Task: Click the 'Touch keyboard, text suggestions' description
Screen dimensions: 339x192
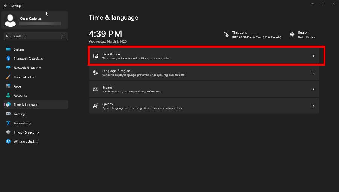Action: click(x=131, y=92)
